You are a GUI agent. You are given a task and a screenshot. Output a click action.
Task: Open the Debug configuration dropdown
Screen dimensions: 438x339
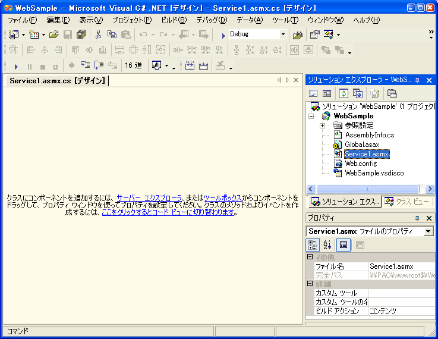pyautogui.click(x=283, y=34)
